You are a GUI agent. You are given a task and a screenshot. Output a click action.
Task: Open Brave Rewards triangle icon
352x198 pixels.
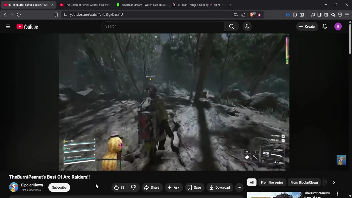259,15
